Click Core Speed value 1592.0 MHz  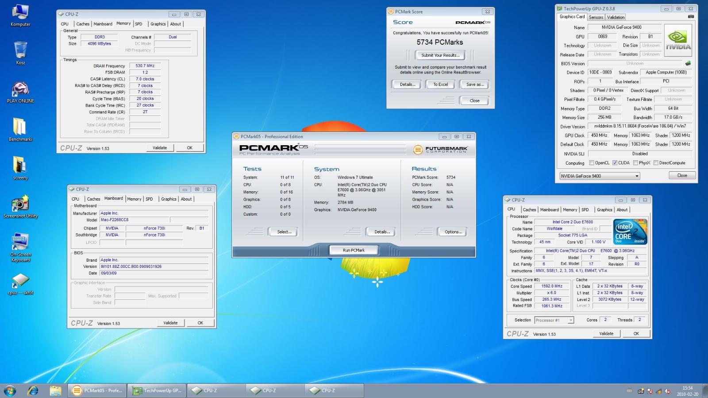(x=552, y=286)
